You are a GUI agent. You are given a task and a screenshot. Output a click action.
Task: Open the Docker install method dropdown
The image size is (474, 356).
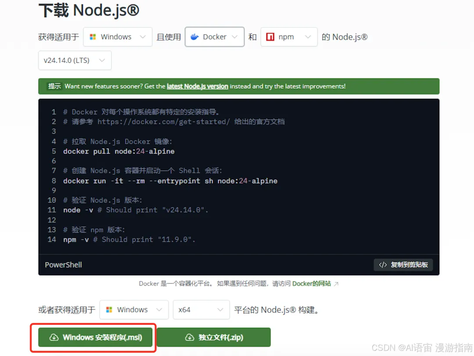[214, 37]
